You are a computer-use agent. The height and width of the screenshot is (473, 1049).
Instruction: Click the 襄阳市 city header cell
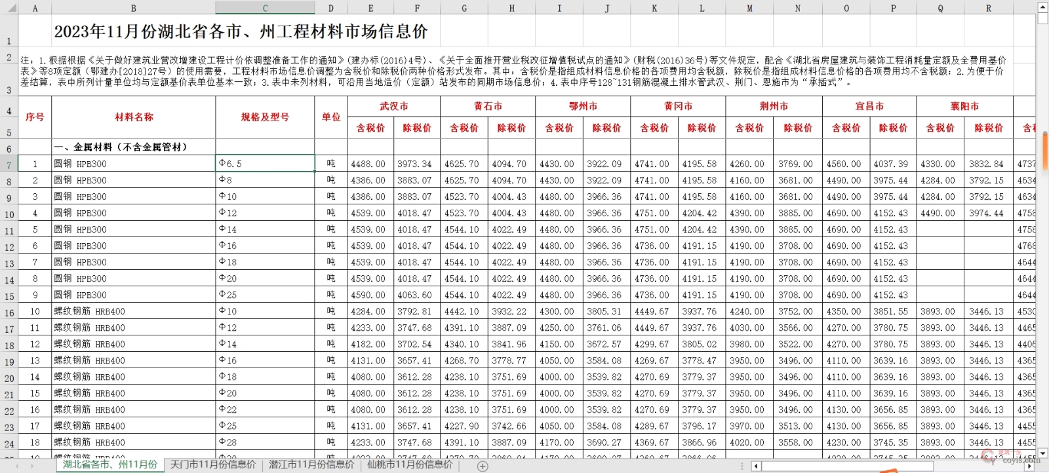(x=964, y=106)
